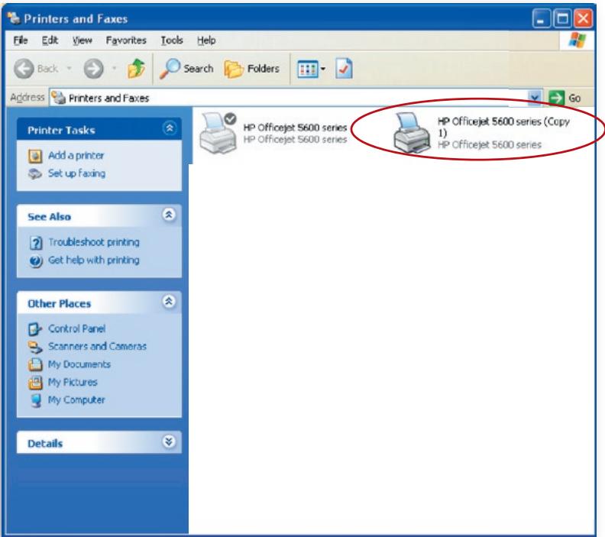The width and height of the screenshot is (605, 537).
Task: Open the Favorites menu
Action: [x=126, y=40]
